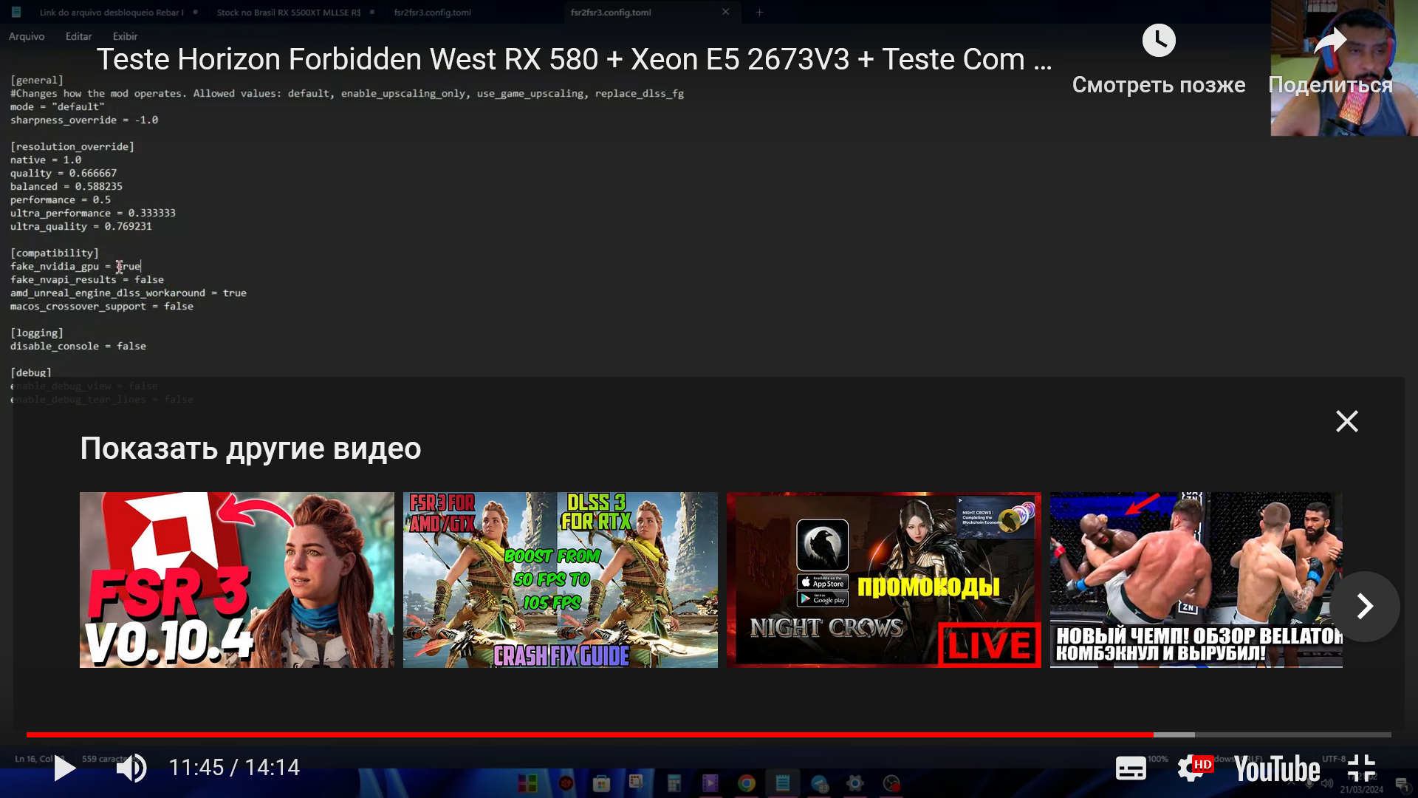Click the video title link
Viewport: 1418px width, 798px height.
pos(573,59)
